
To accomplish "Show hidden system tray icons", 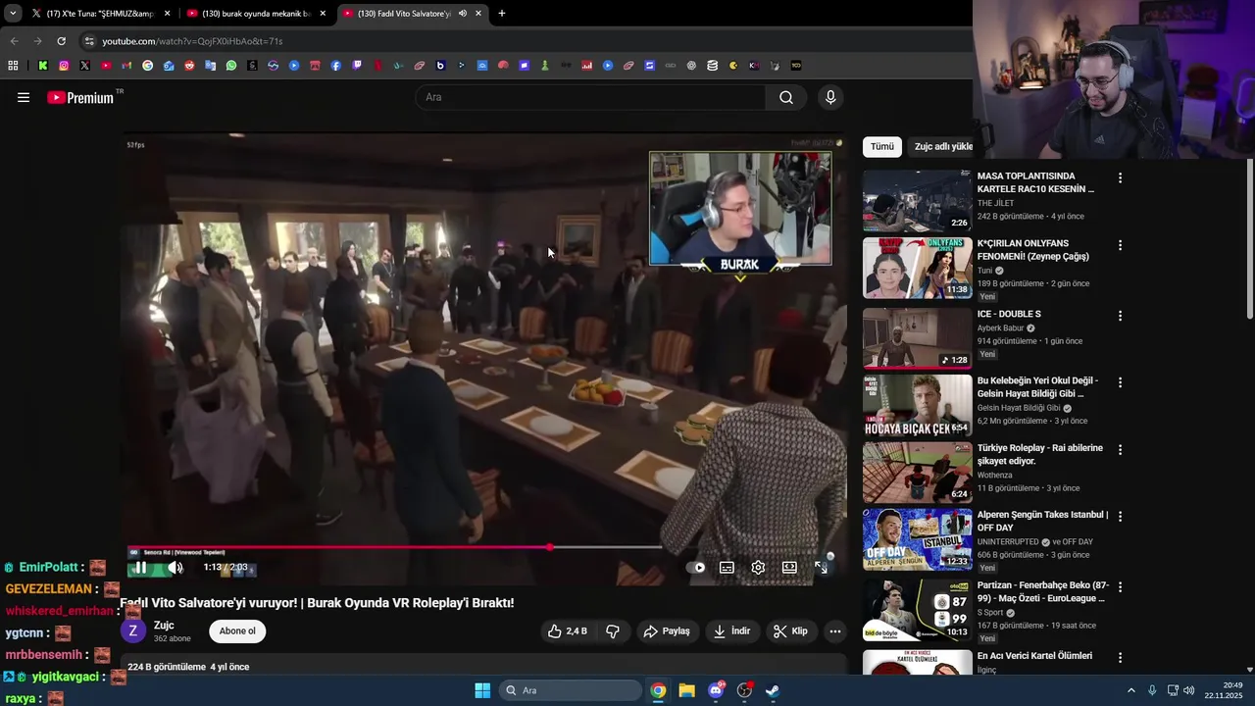I will pyautogui.click(x=1130, y=690).
